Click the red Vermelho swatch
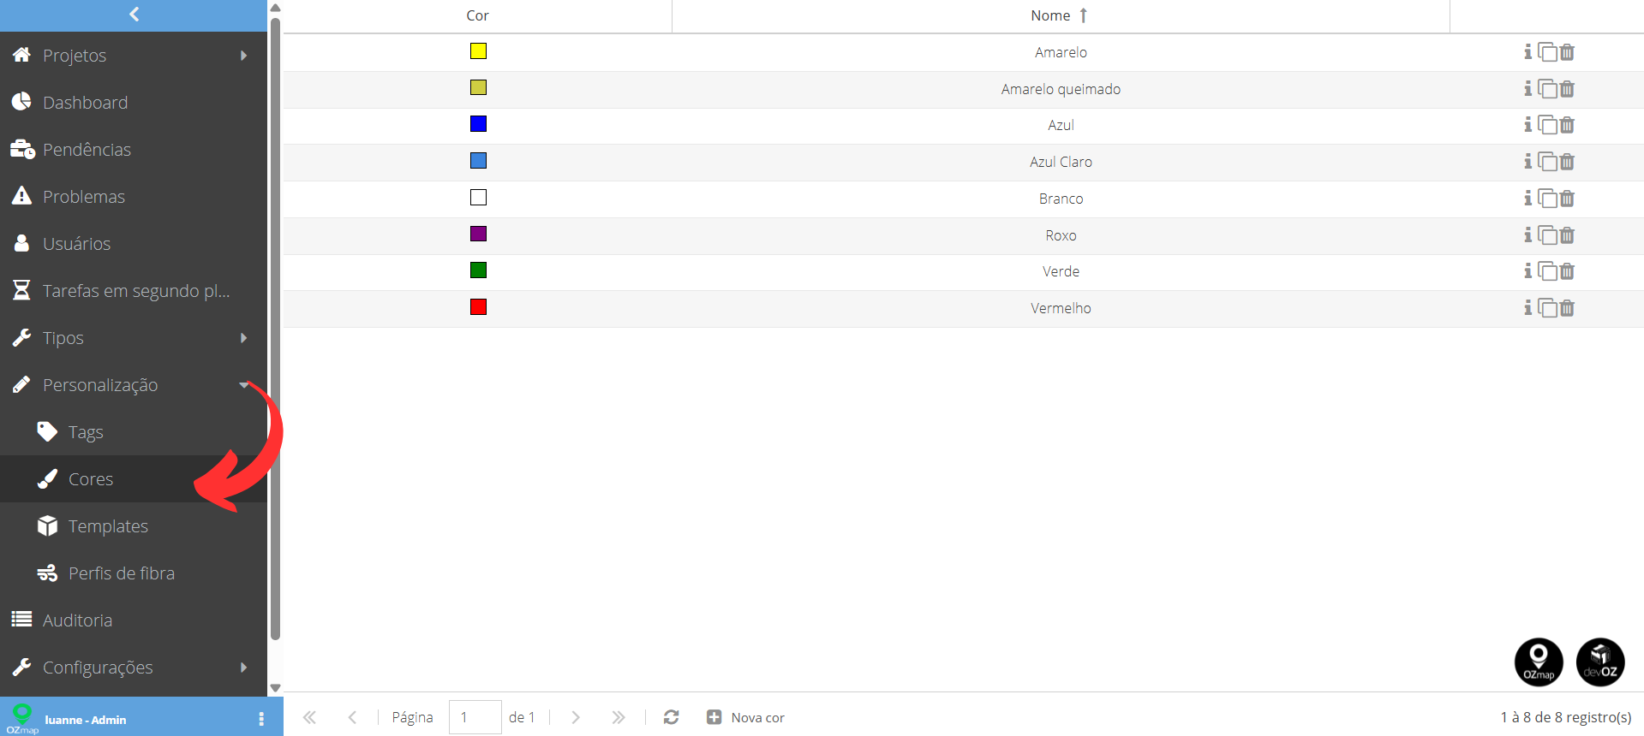Image resolution: width=1644 pixels, height=736 pixels. click(x=478, y=306)
